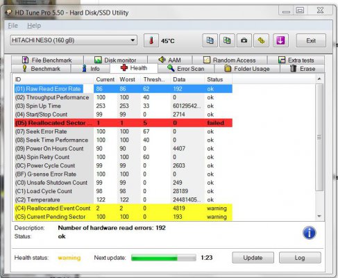
Task: Open the File menu
Action: 12,26
